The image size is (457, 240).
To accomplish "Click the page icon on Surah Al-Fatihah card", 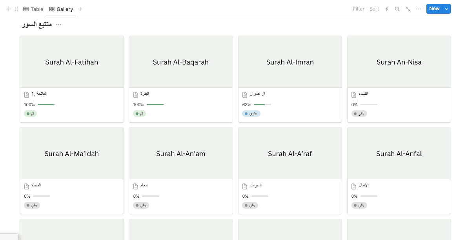I will coord(25,94).
